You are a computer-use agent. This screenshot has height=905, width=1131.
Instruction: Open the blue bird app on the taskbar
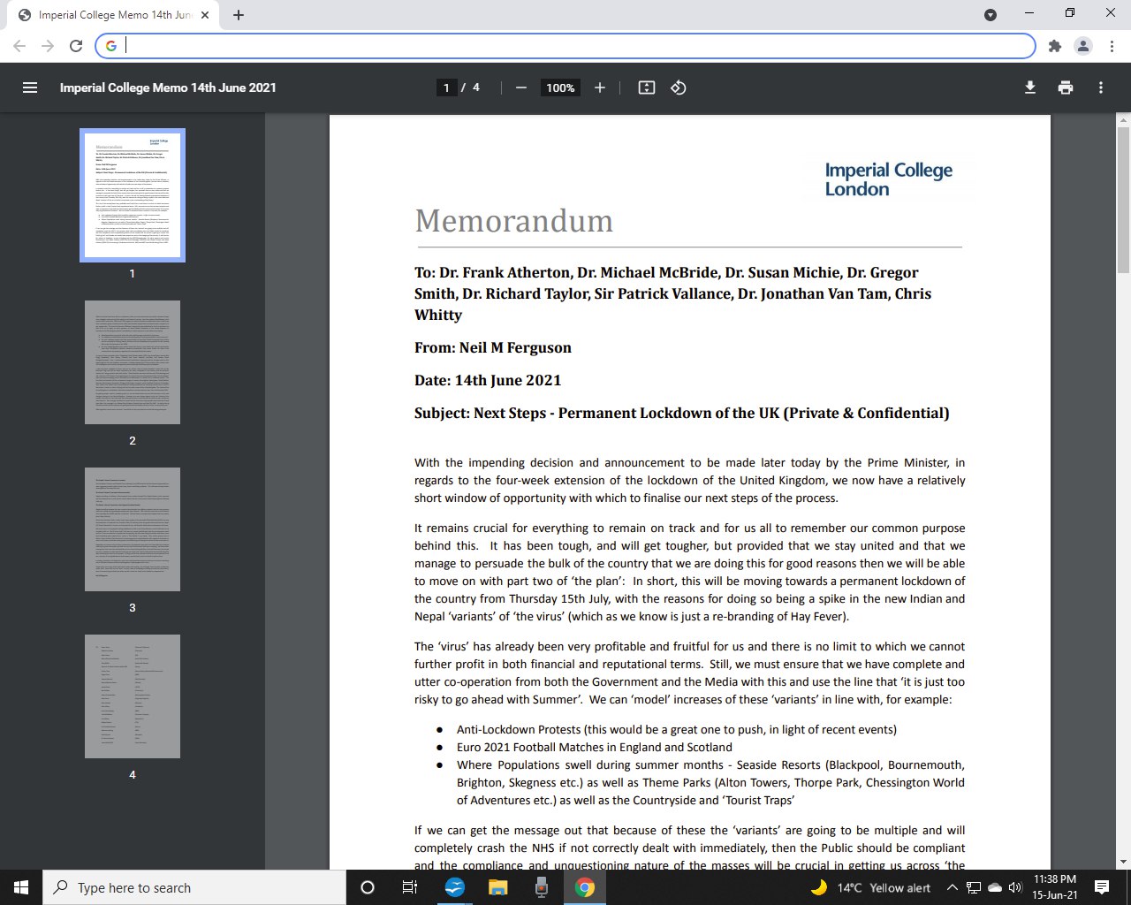coord(455,887)
